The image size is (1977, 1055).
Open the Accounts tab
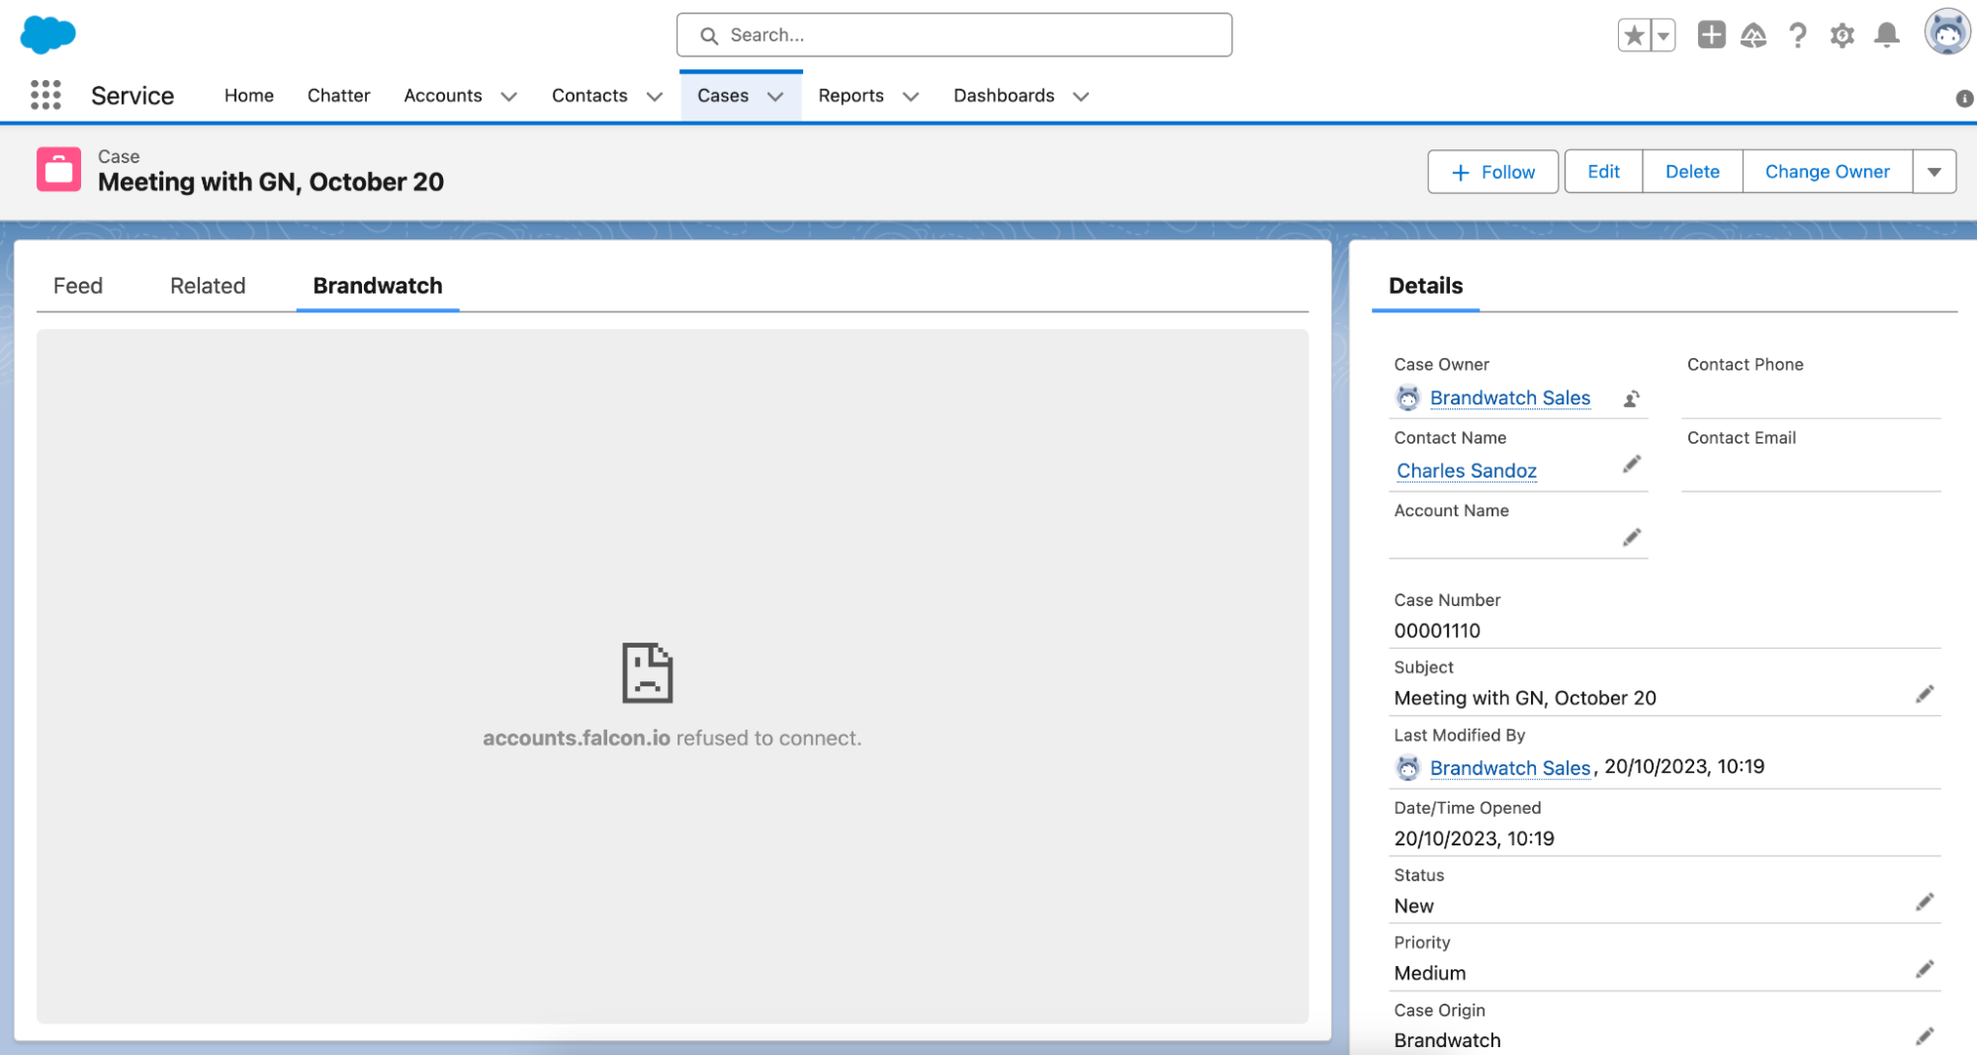(443, 95)
